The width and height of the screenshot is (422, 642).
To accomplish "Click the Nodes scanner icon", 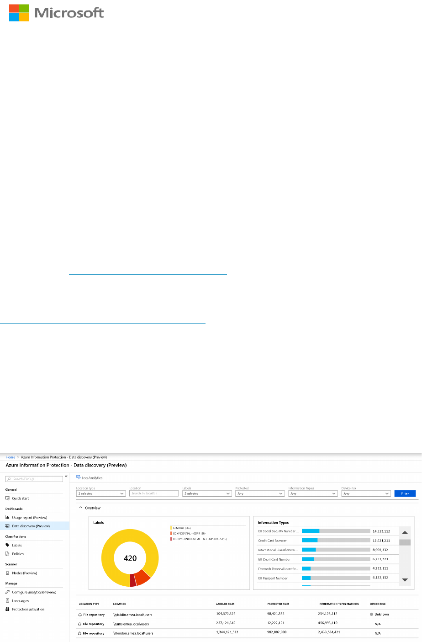I will tap(7, 573).
